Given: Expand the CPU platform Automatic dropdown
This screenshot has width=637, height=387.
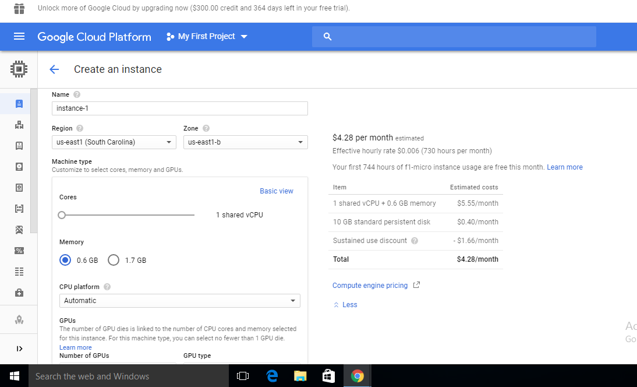Looking at the screenshot, I should coord(179,301).
